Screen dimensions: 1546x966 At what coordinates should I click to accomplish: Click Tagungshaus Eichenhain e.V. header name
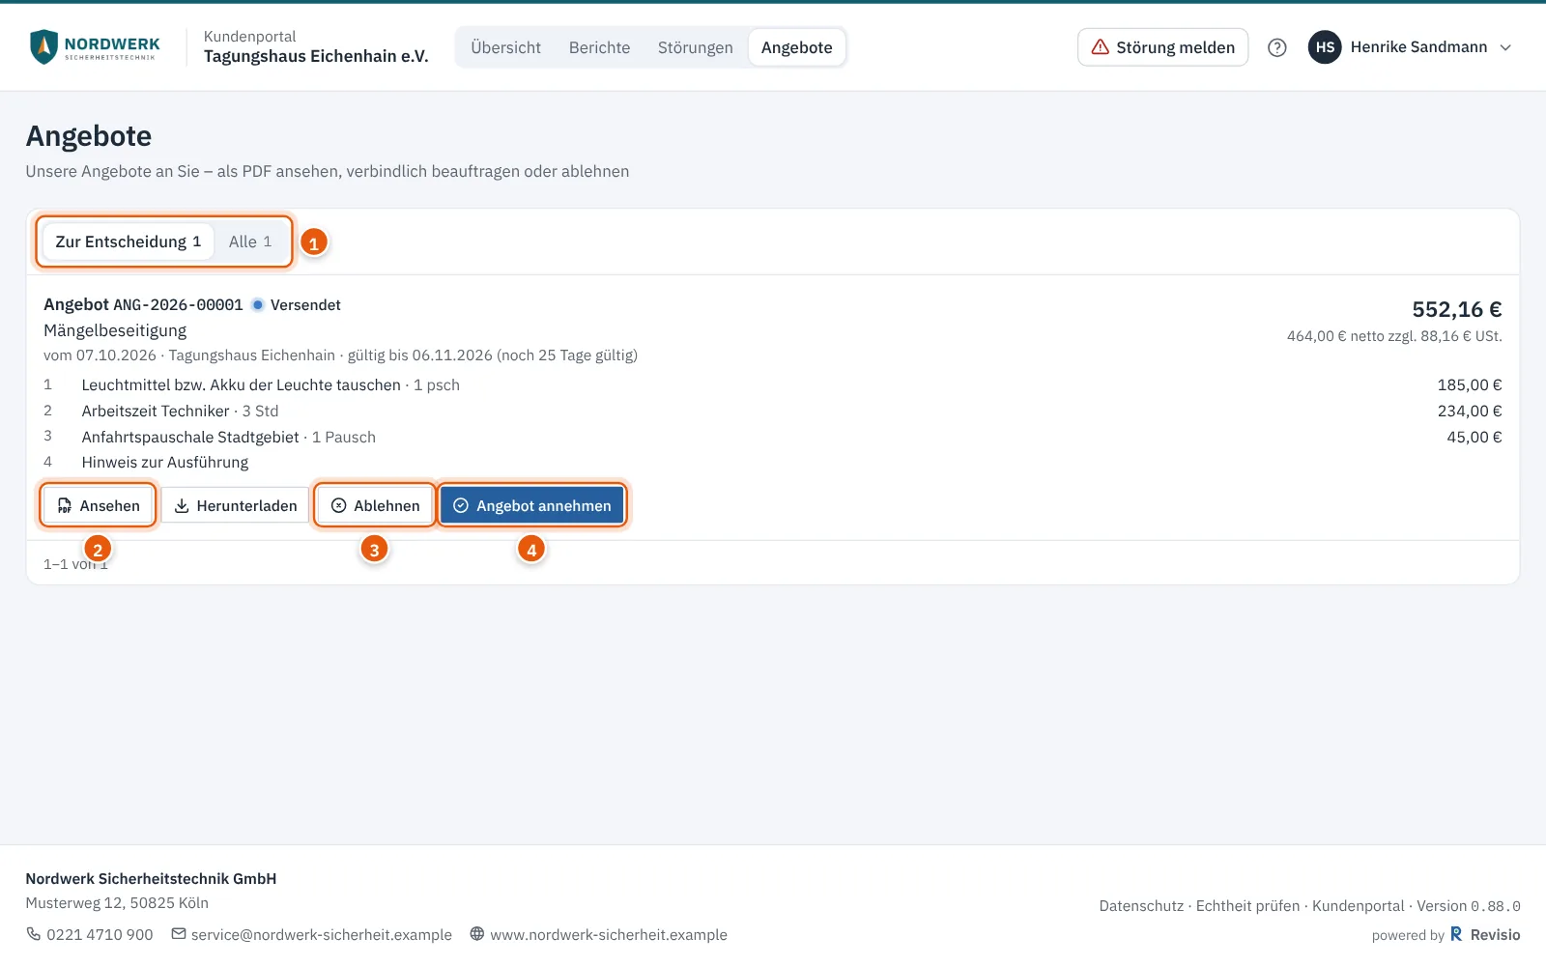coord(316,56)
